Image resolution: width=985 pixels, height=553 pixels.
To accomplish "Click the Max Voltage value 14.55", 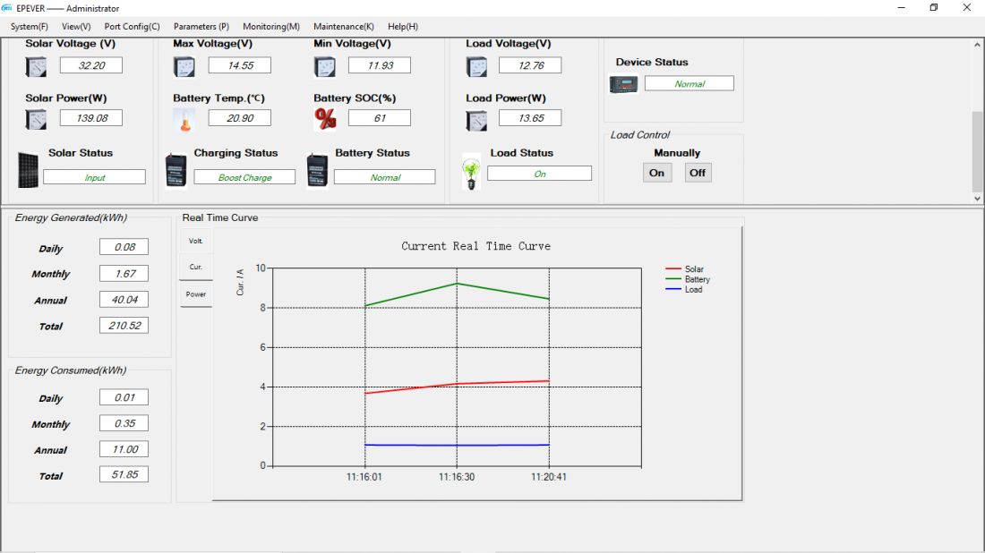I will pos(240,65).
